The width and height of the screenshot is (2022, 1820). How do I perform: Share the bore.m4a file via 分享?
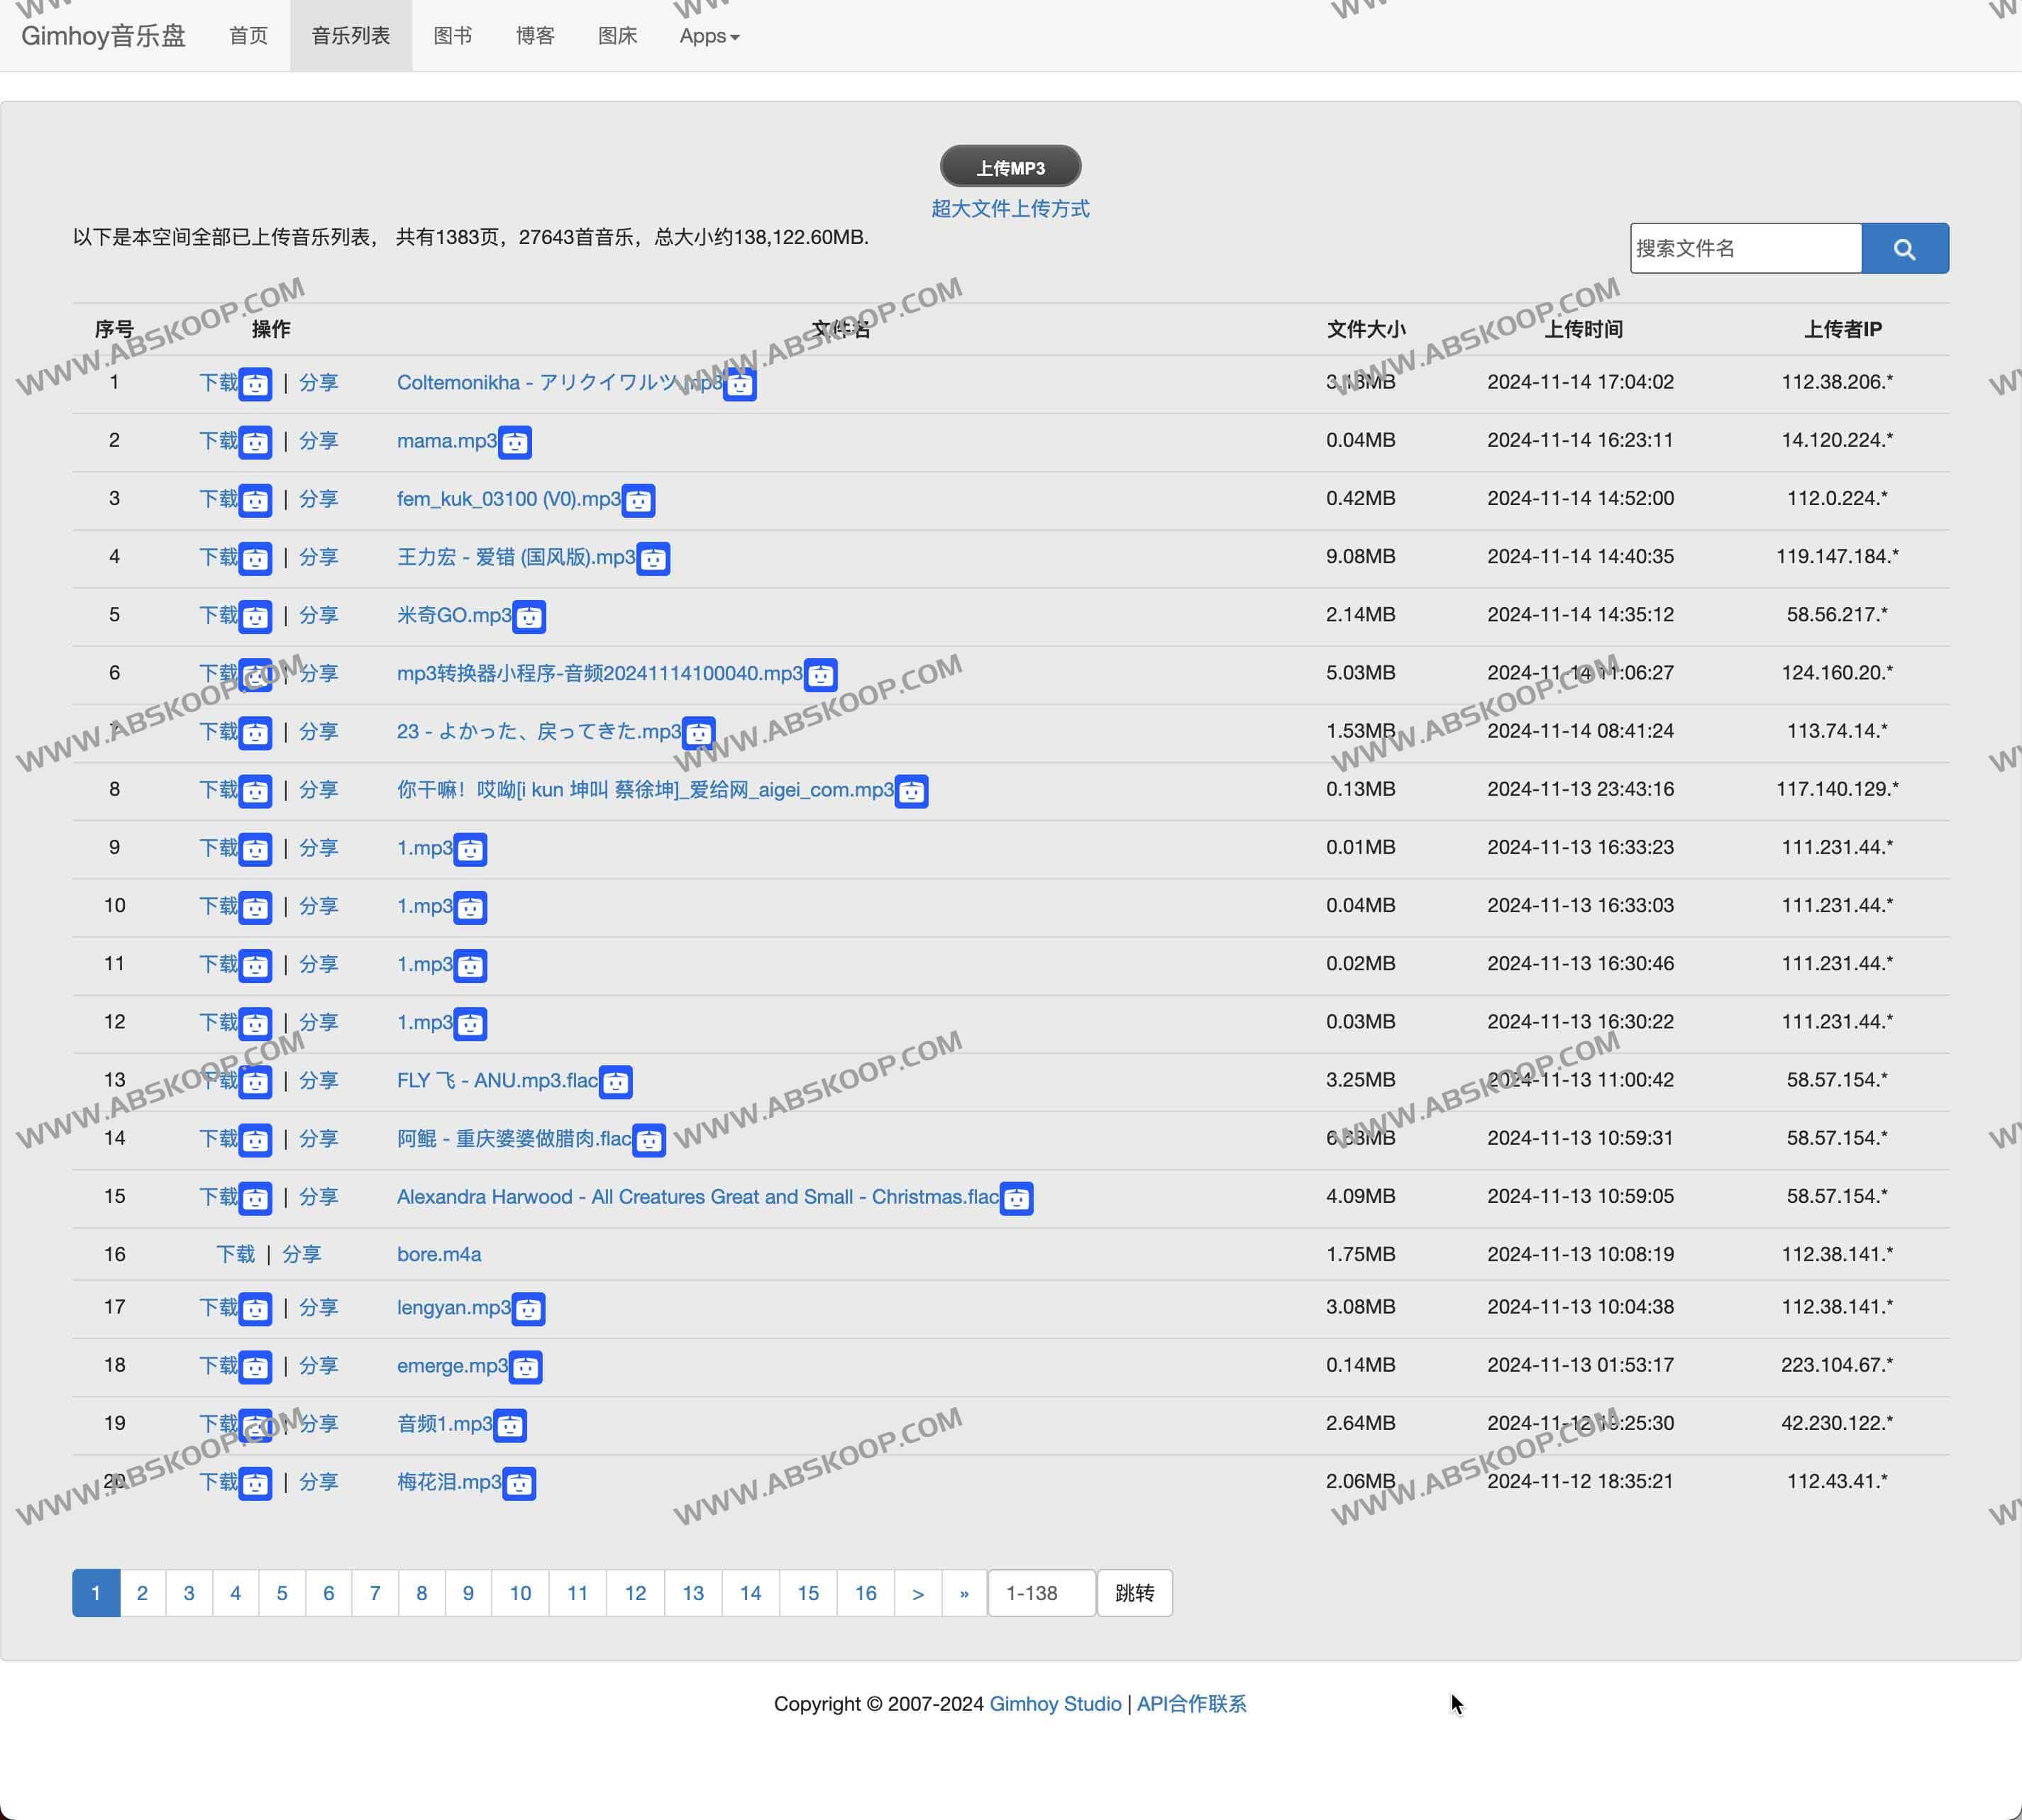click(x=301, y=1254)
